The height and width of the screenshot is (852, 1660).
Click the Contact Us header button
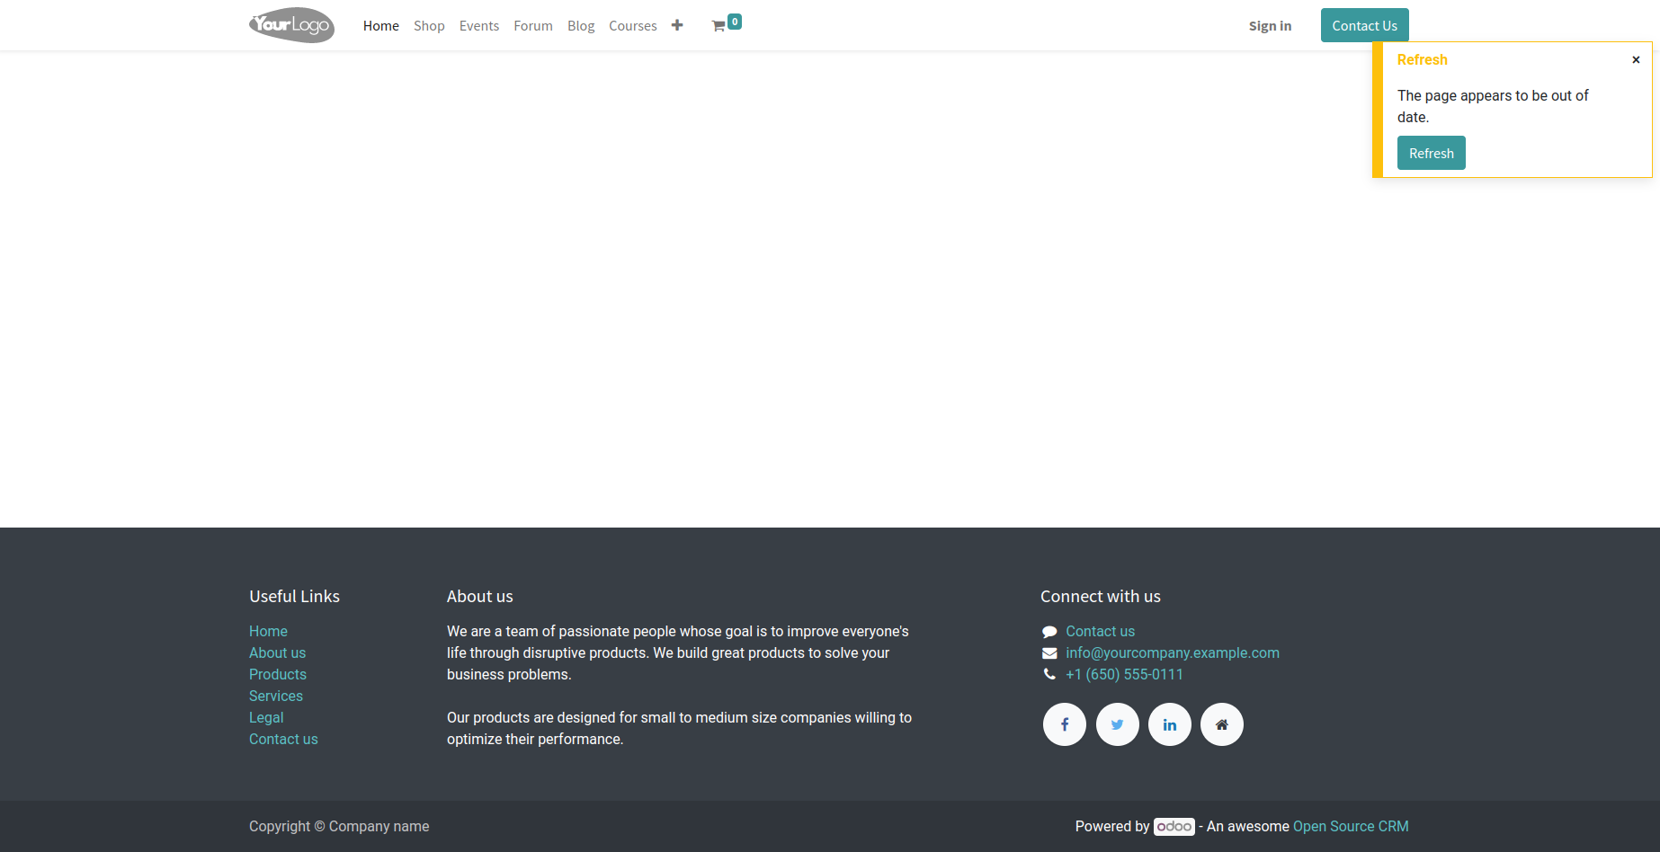[1365, 25]
